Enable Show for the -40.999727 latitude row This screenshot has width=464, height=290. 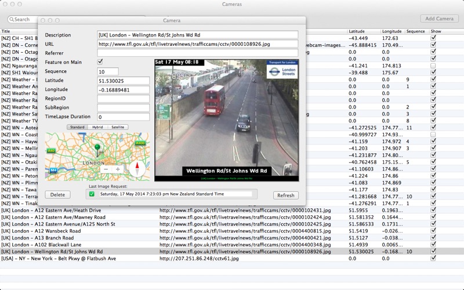(x=433, y=135)
